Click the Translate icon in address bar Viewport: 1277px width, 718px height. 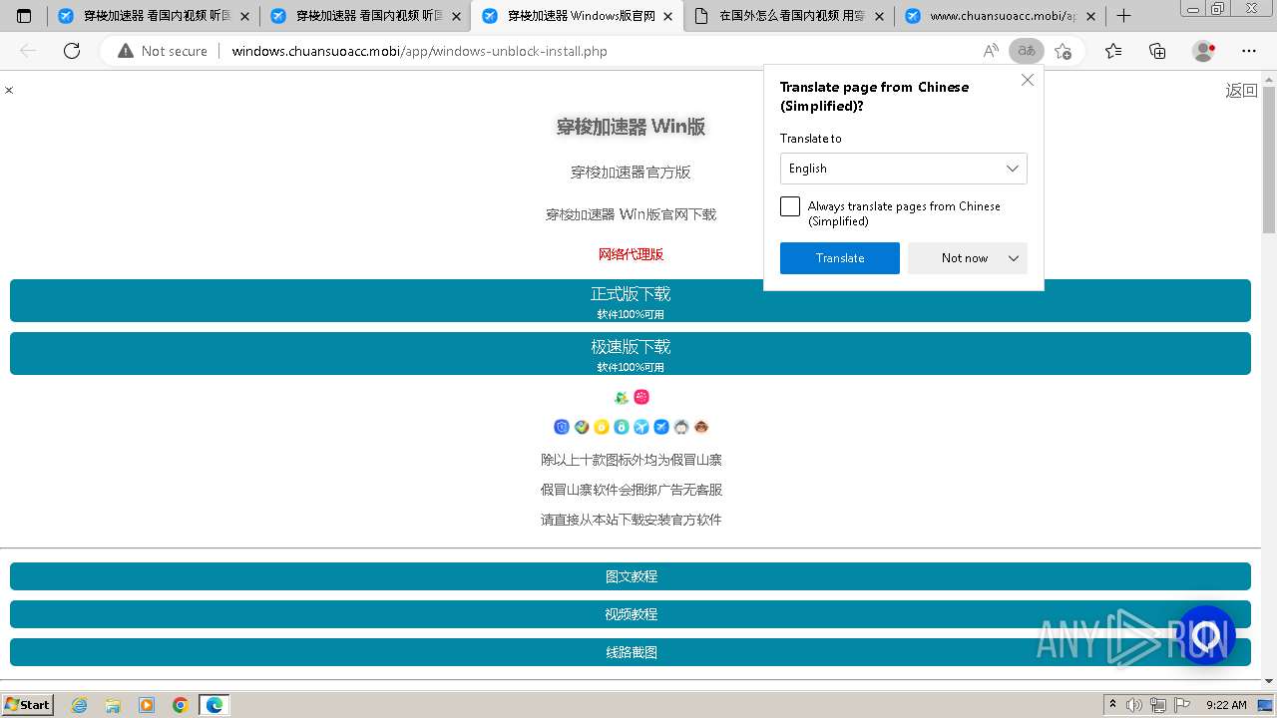click(1026, 51)
